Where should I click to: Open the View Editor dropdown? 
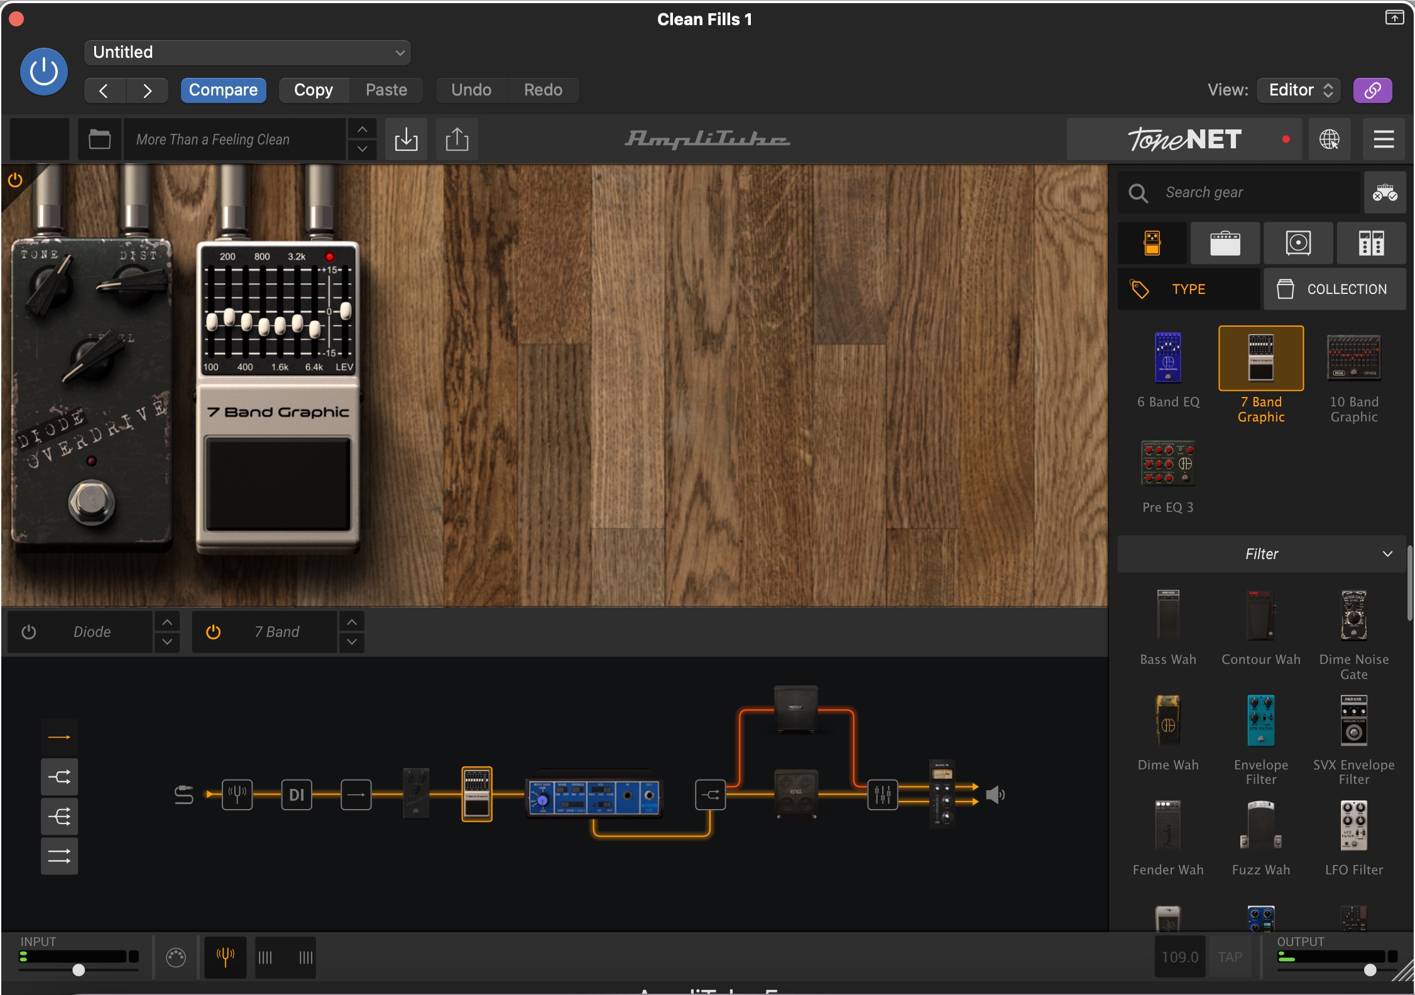1299,90
